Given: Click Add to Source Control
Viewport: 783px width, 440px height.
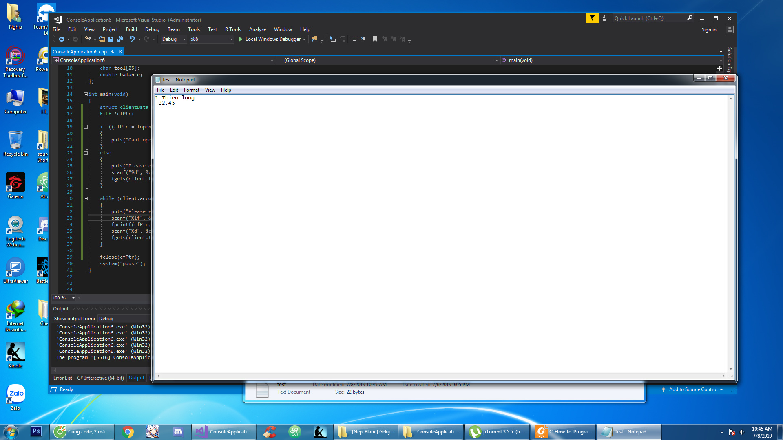Looking at the screenshot, I should click(693, 389).
